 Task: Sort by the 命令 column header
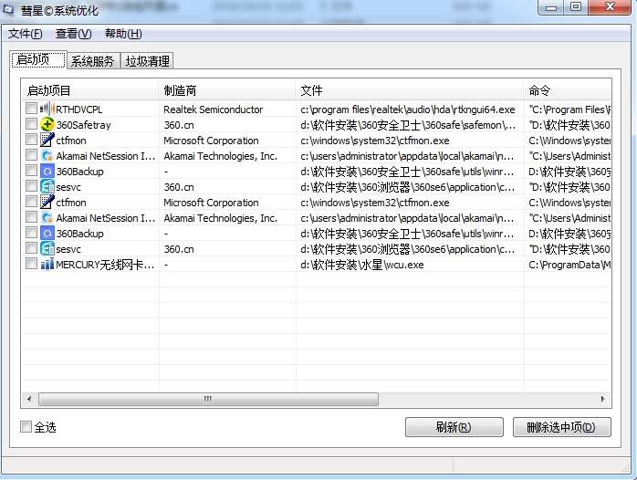click(568, 90)
